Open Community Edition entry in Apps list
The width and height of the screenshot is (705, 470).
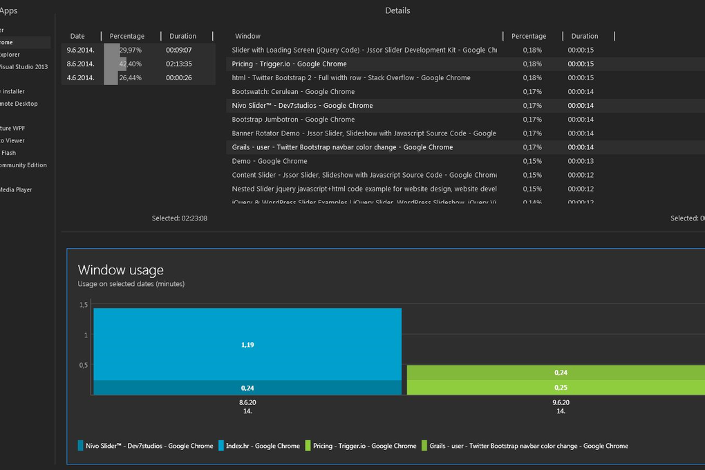pyautogui.click(x=23, y=165)
